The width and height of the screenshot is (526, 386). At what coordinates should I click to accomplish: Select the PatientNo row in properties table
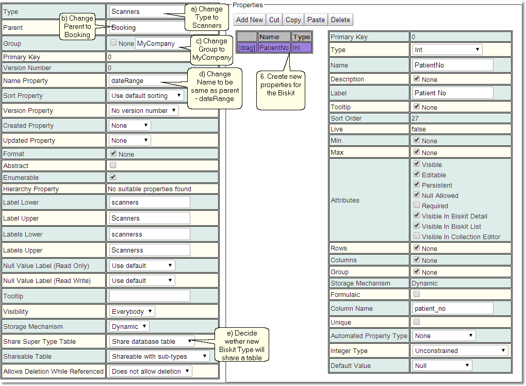pyautogui.click(x=274, y=47)
